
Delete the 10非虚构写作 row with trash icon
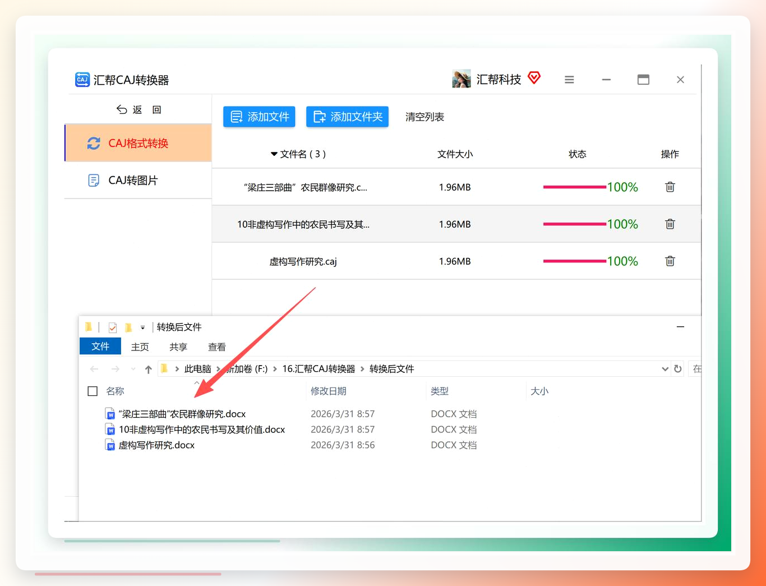click(x=670, y=224)
